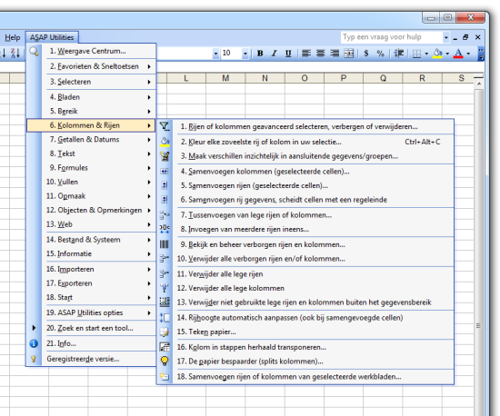Screen dimensions: 500x416
Task: Choose Tussenvoegen van lege rijen of kolommen
Action: pyautogui.click(x=305, y=215)
